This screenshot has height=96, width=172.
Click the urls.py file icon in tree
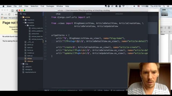pos(26,58)
